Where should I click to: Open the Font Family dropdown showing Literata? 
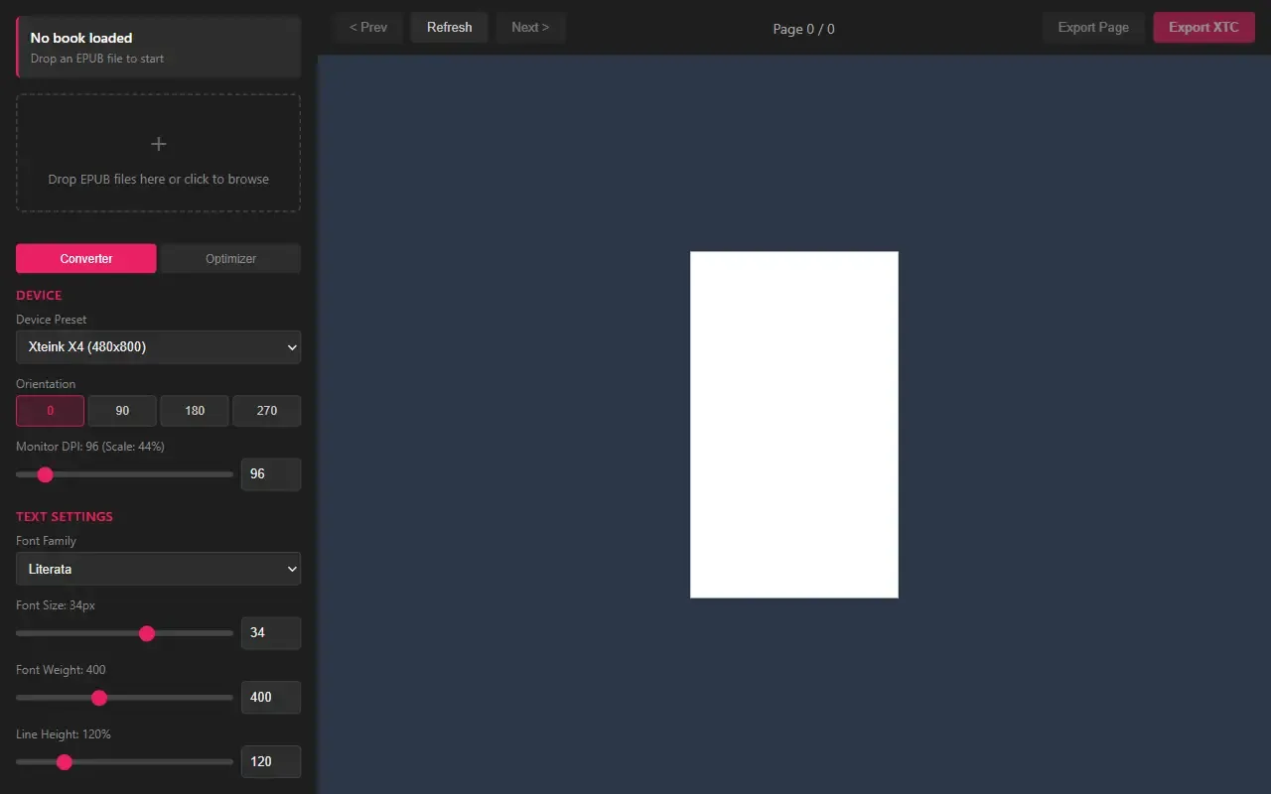coord(158,569)
